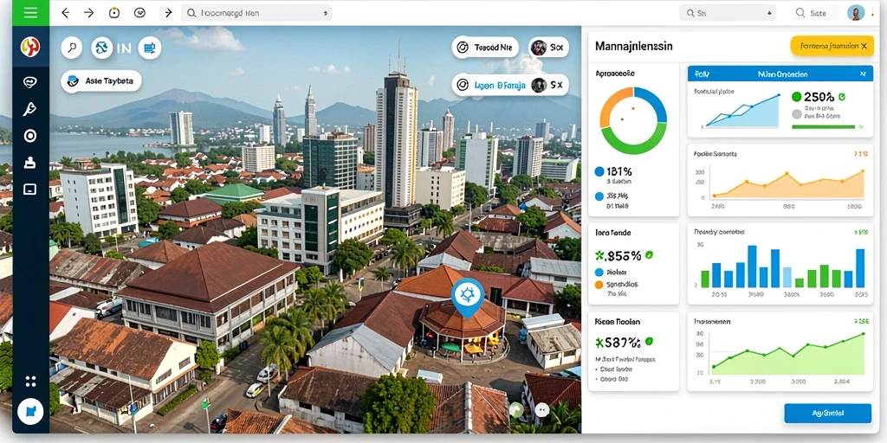Click the green dot beside '250%'
887x443 pixels.
(x=797, y=97)
